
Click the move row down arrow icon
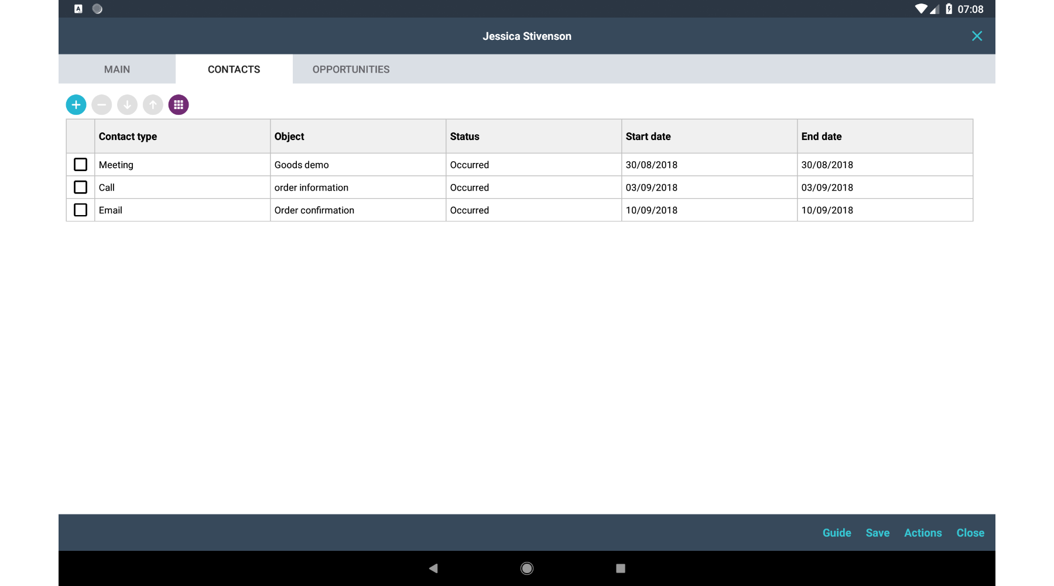(x=127, y=105)
